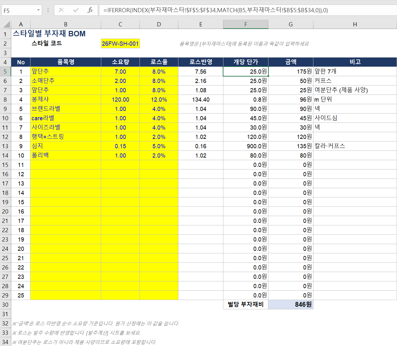Click remark cell 앞판 7개
Image resolution: width=397 pixels, height=346 pixels.
[x=355, y=71]
